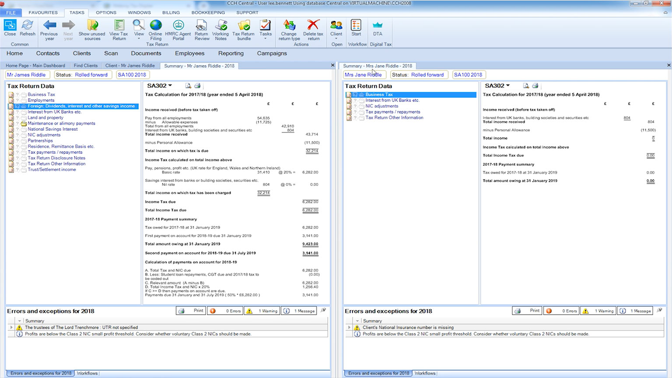This screenshot has height=378, width=672.
Task: Toggle the 1 Message filter in James Riddle's errors panel
Action: [x=299, y=311]
